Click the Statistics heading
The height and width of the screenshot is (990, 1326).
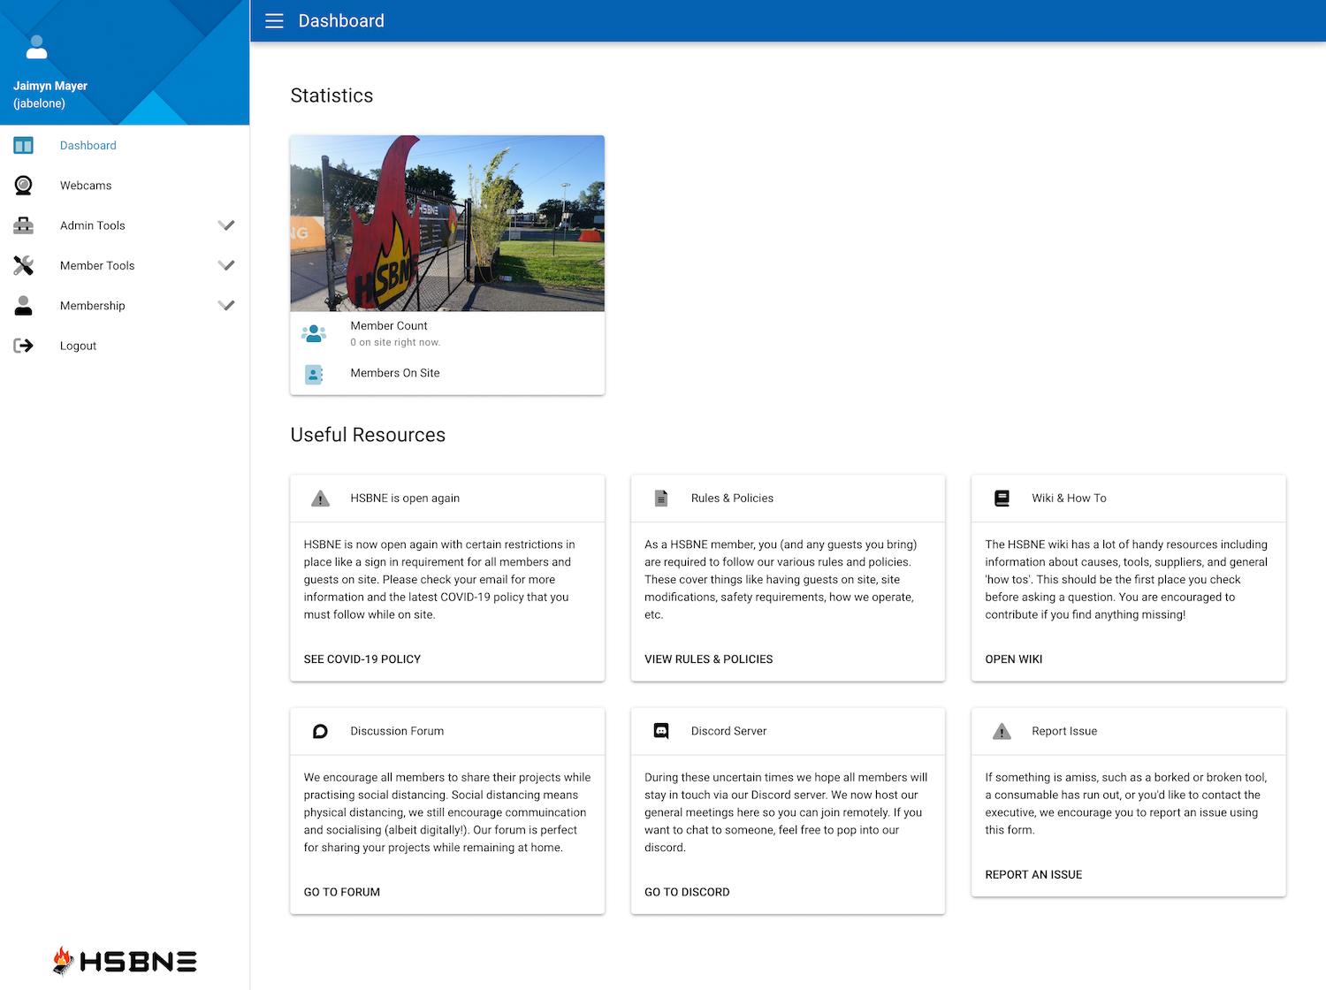pos(332,95)
